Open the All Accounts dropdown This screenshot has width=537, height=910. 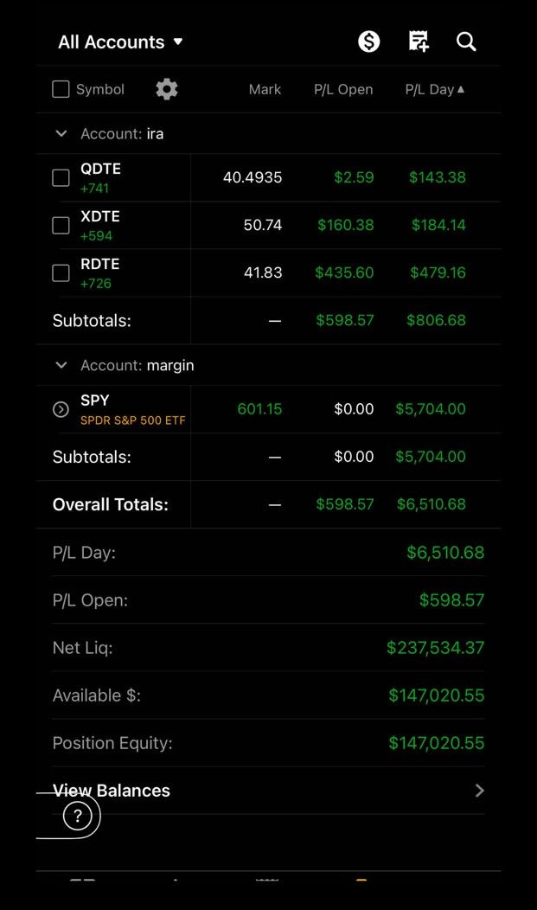[120, 42]
